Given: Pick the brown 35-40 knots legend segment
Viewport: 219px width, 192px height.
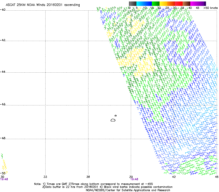Looking at the screenshot, I should 186,4.
